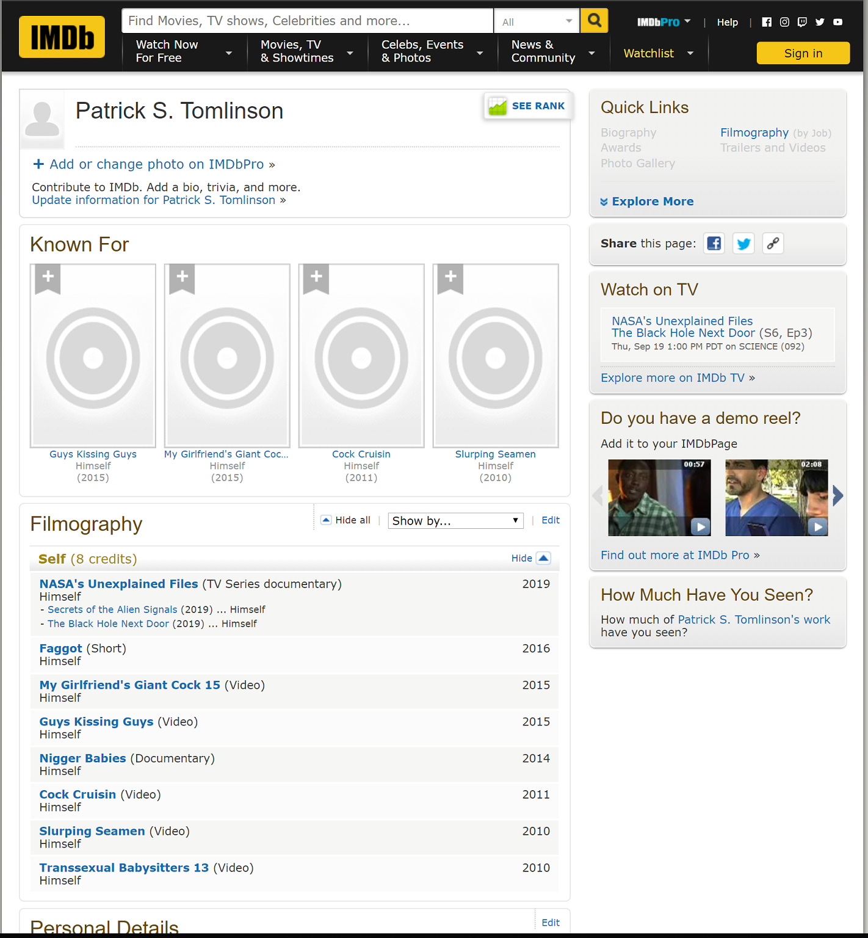Click the Hide all arrow icon in Filmography
The image size is (868, 938).
coord(326,520)
